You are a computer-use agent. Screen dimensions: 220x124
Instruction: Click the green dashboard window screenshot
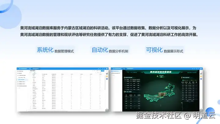[x=156, y=89]
